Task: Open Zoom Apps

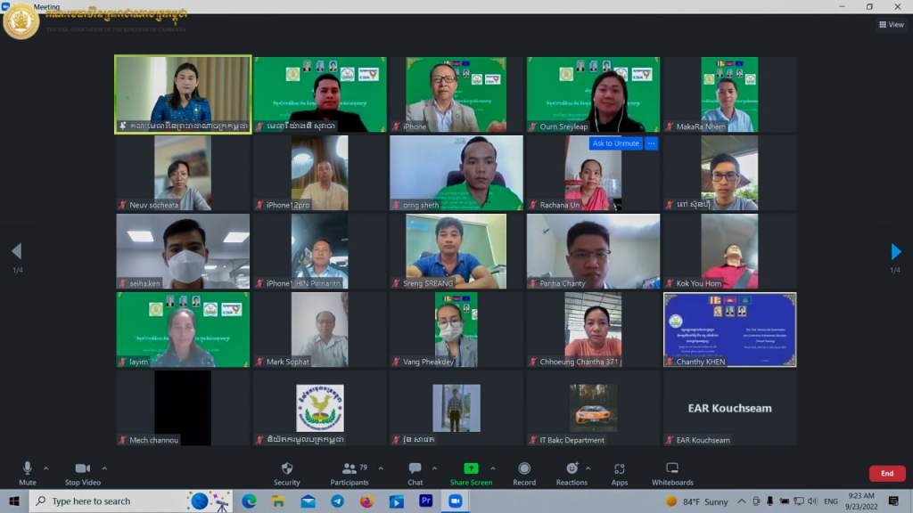Action: coord(620,473)
